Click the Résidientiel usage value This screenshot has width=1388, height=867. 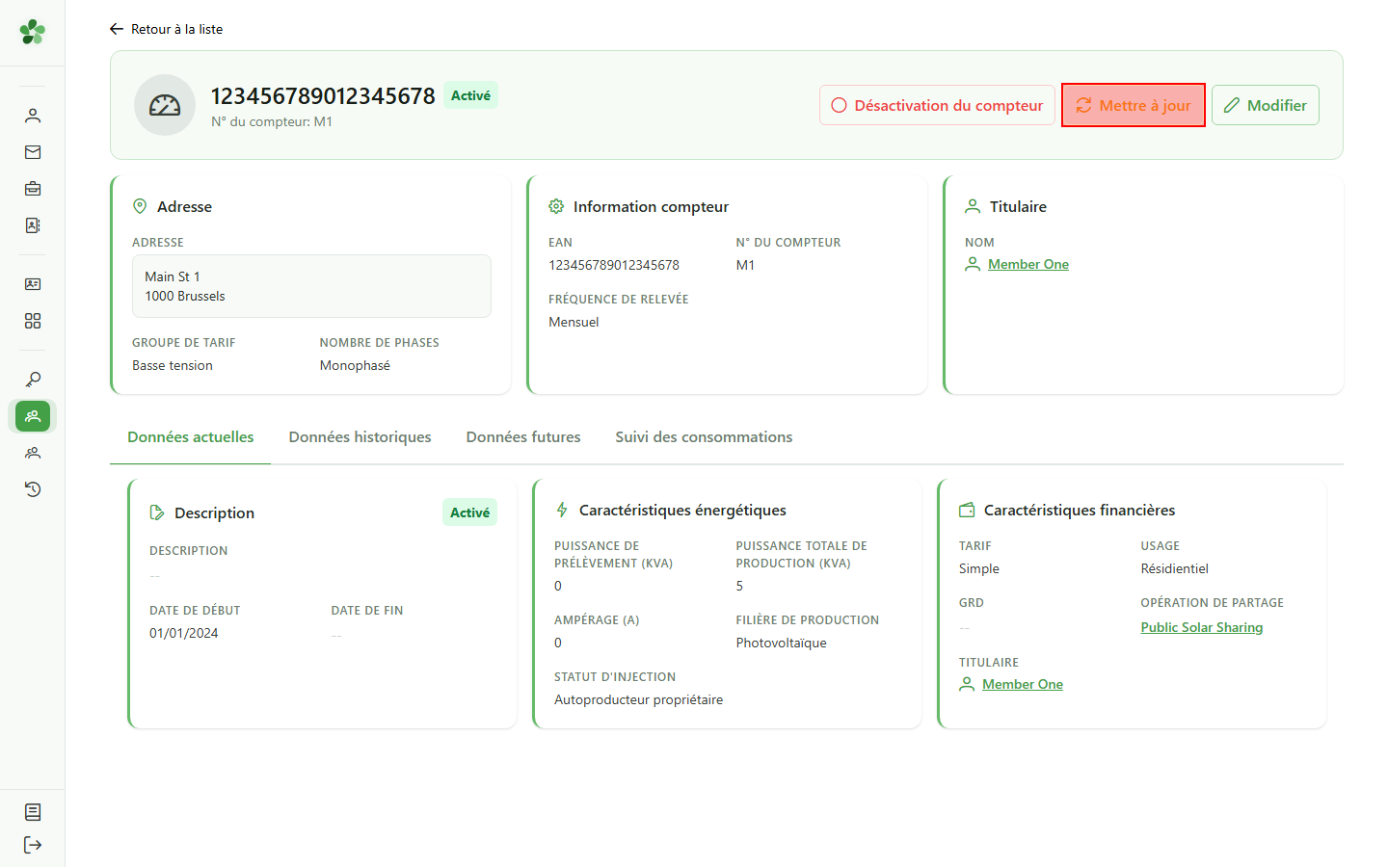pos(1175,568)
